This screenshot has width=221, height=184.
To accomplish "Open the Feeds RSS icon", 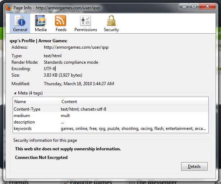I will [x=60, y=21].
